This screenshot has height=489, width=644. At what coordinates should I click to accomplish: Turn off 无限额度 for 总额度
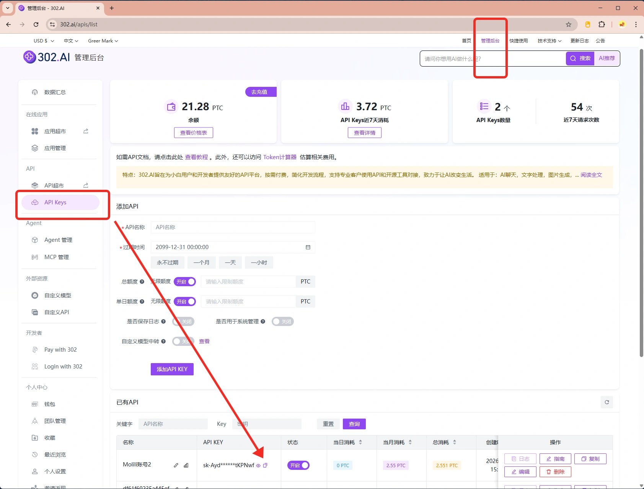click(184, 281)
